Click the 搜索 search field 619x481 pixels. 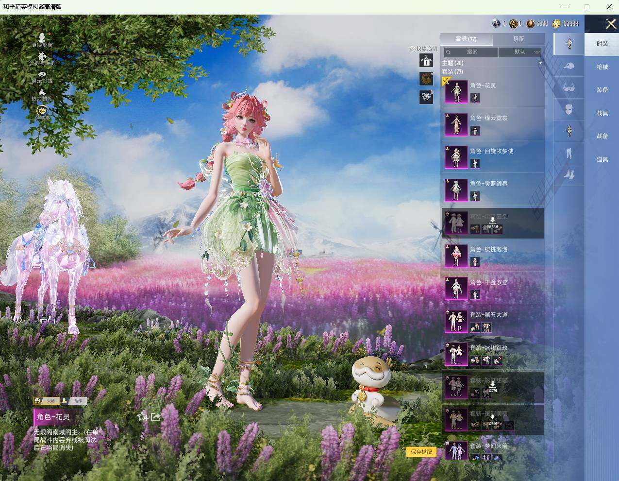click(471, 52)
